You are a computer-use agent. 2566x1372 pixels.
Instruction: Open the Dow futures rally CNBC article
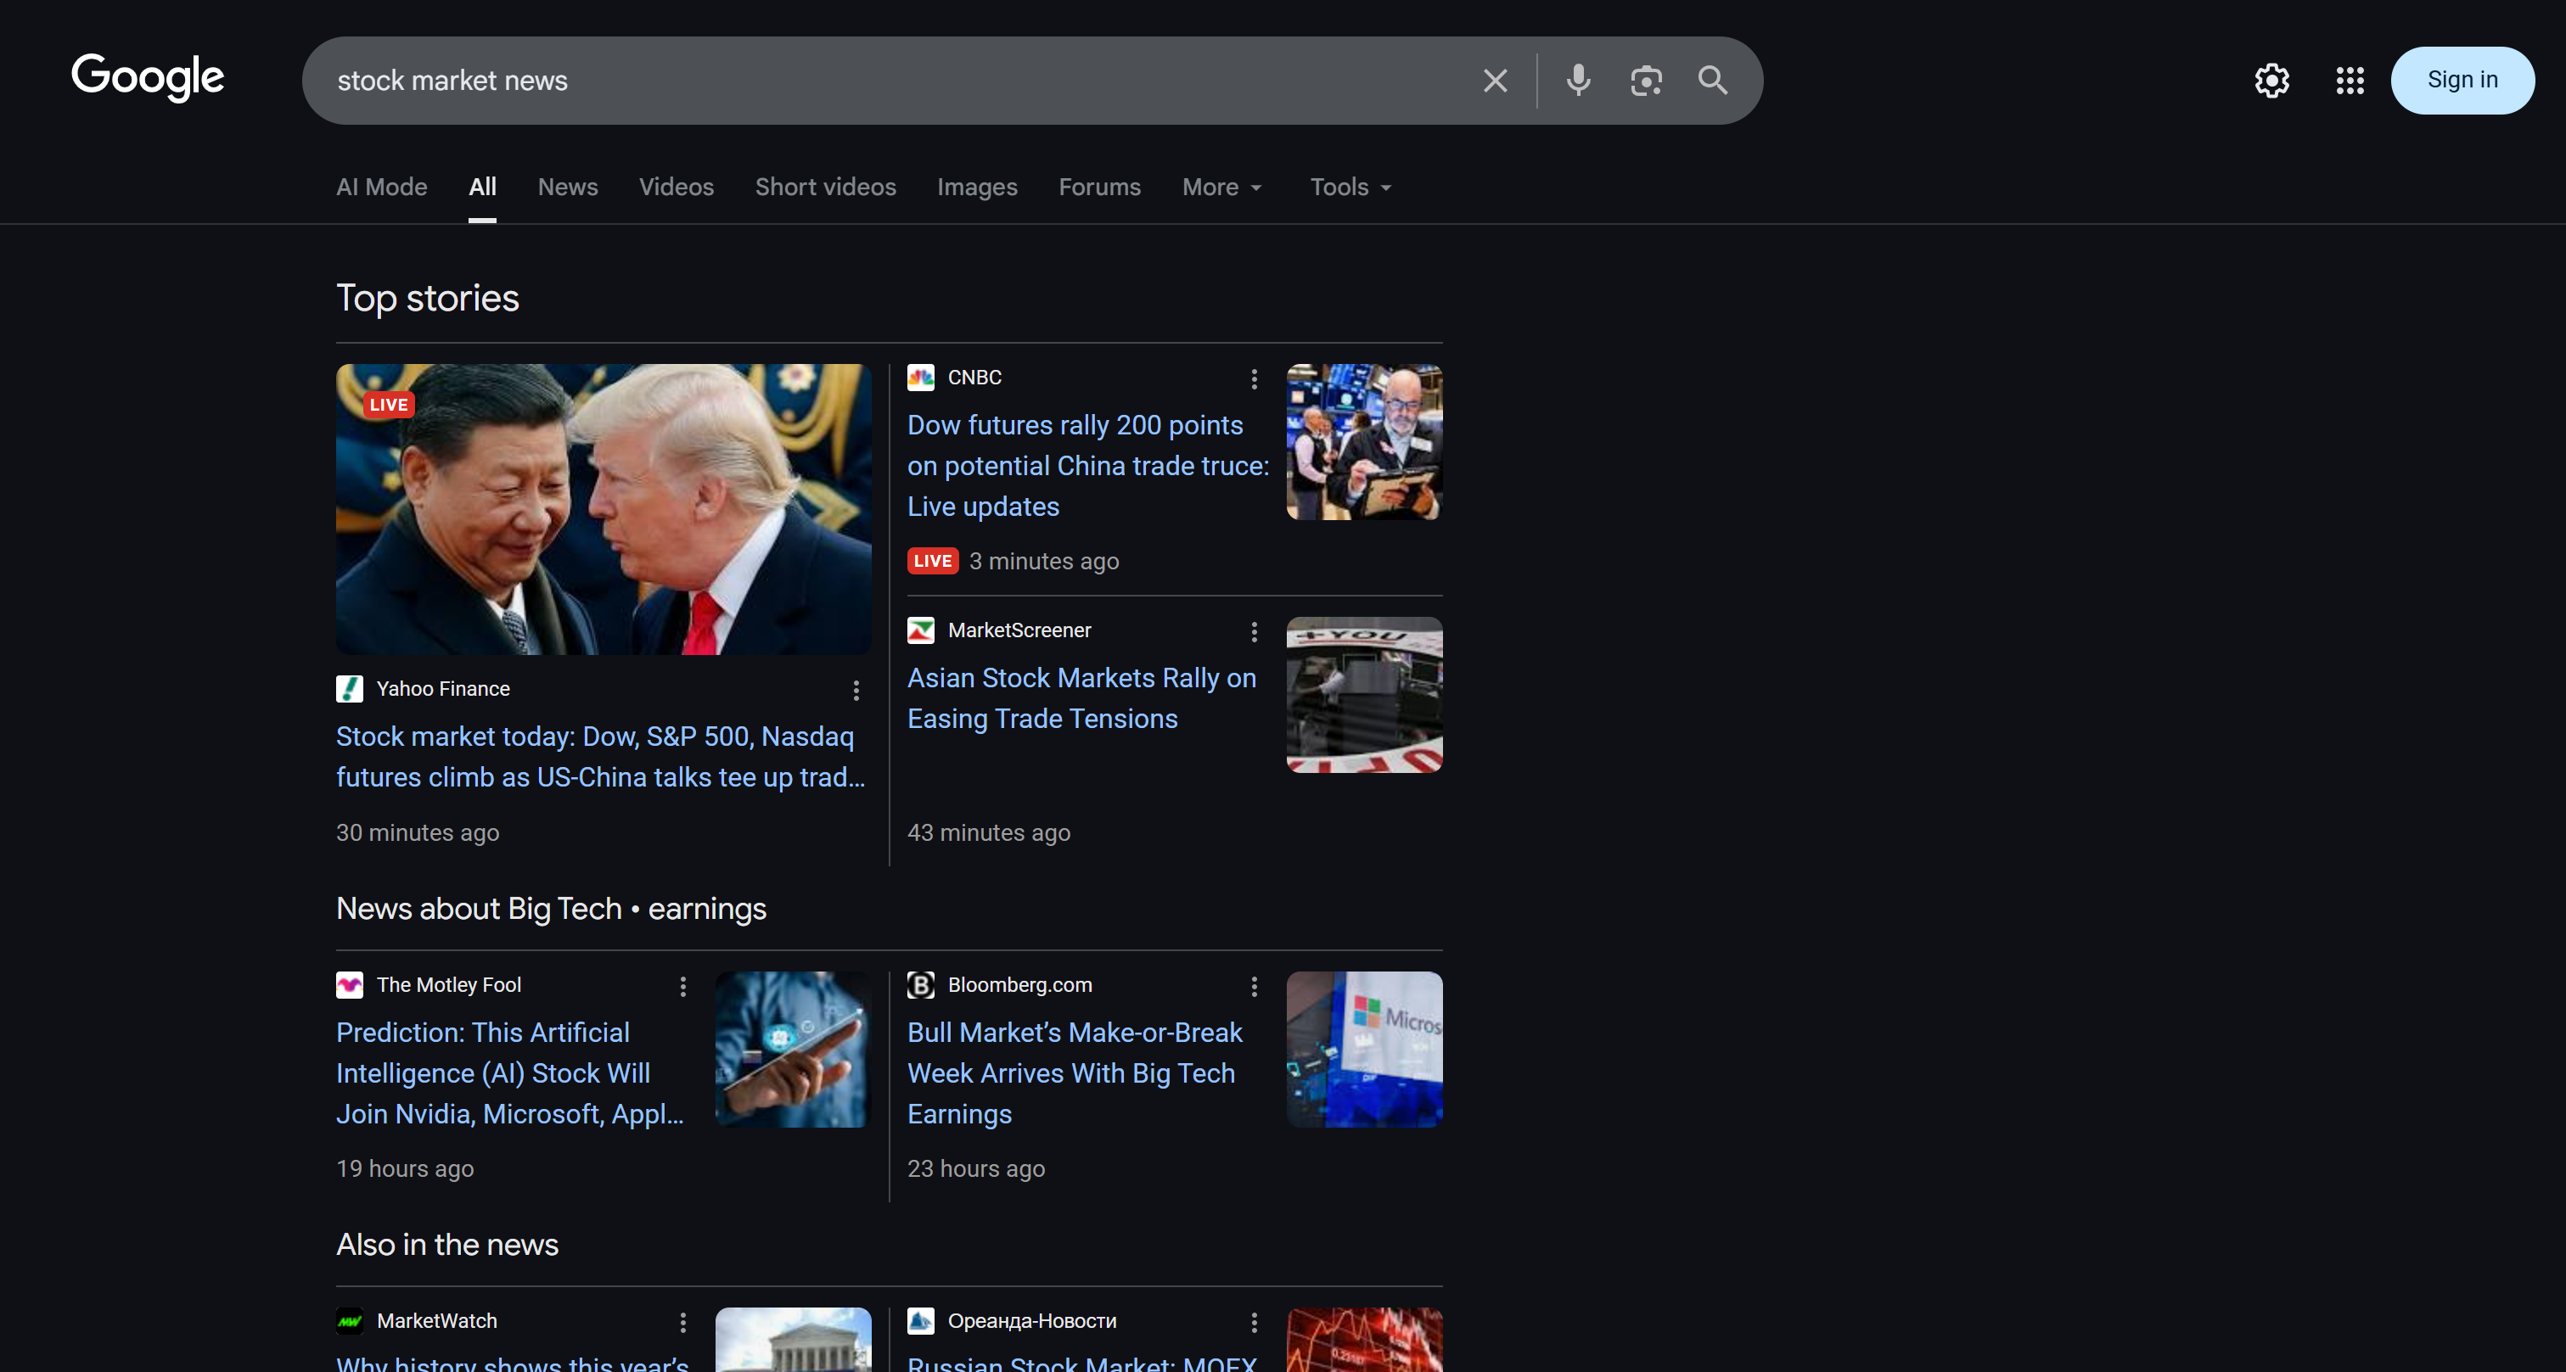(1086, 465)
